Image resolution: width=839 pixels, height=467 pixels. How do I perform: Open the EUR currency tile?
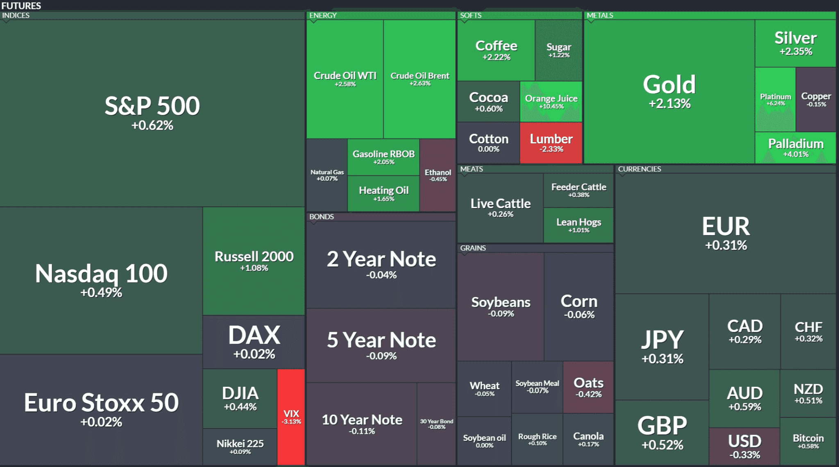pyautogui.click(x=726, y=233)
